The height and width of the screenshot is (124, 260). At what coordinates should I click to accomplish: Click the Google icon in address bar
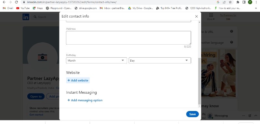click(218, 2)
